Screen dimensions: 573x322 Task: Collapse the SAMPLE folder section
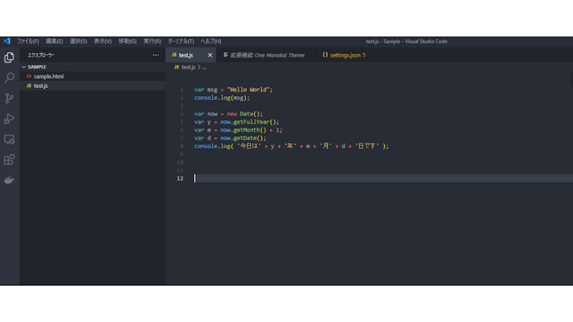[24, 67]
